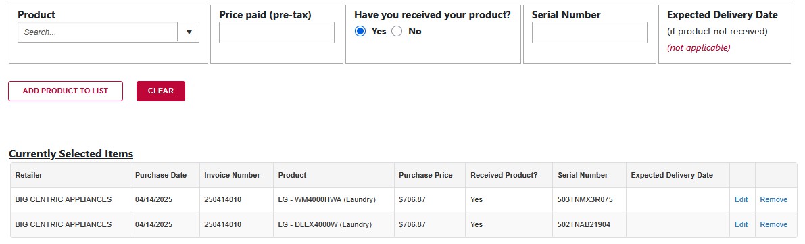Click serial number 503TNMX3R075 cell
Image resolution: width=805 pixels, height=244 pixels.
click(585, 200)
